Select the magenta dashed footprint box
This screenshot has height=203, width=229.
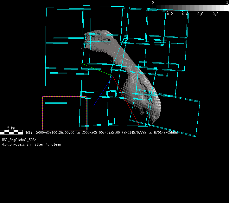click(65, 113)
